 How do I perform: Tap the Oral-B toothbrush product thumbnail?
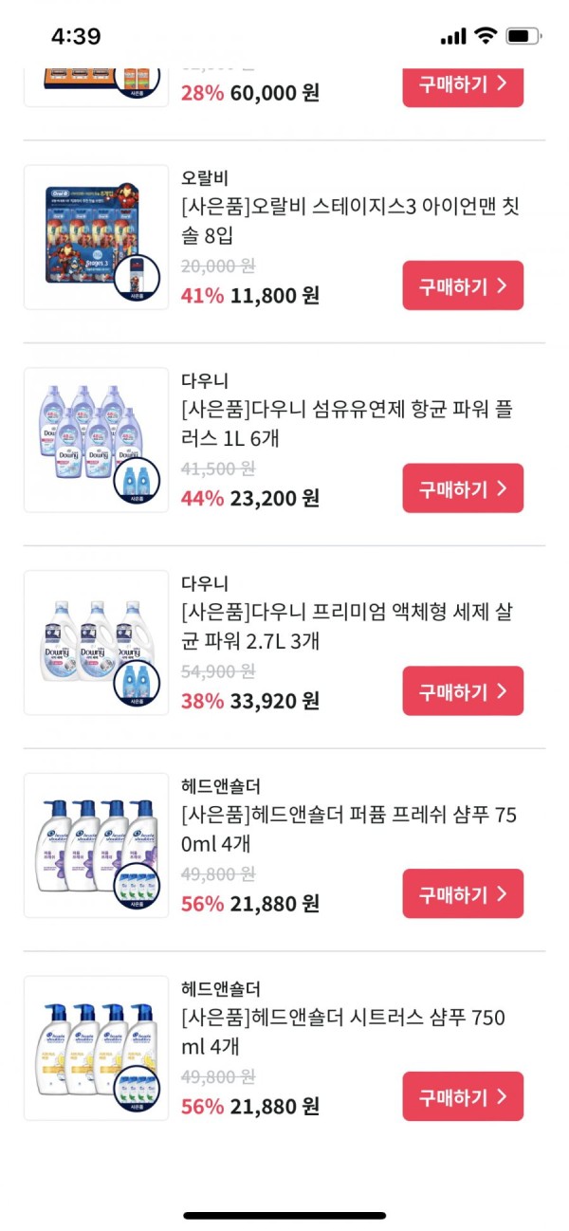tap(96, 237)
